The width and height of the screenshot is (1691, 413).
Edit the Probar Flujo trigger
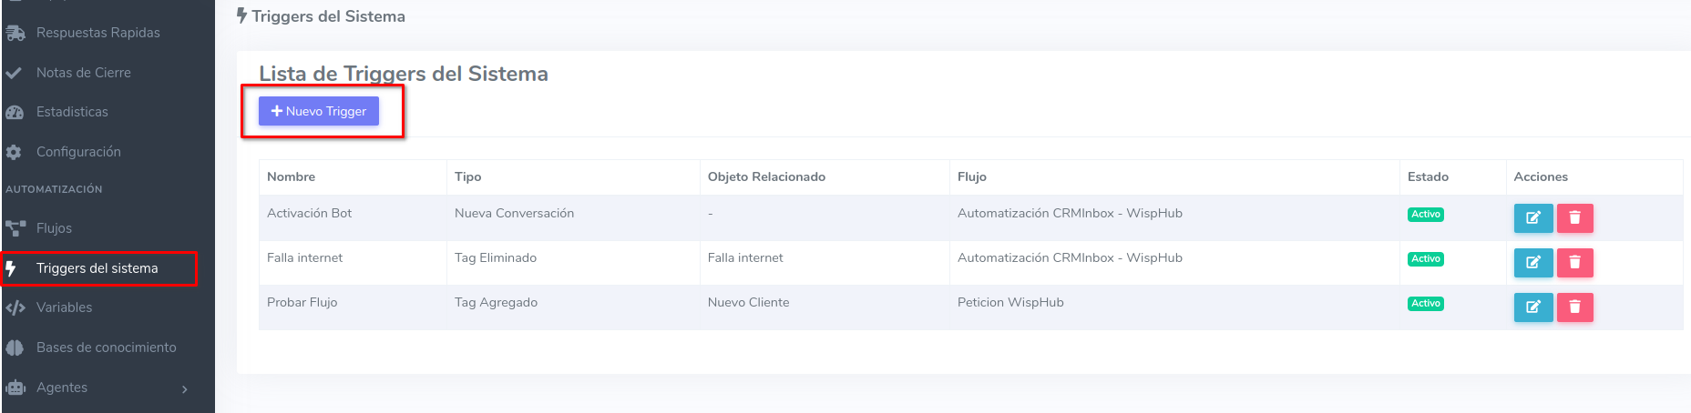(x=1532, y=307)
